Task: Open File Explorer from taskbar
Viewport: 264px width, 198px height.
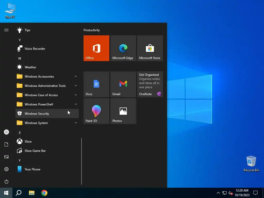Action: [x=31, y=193]
